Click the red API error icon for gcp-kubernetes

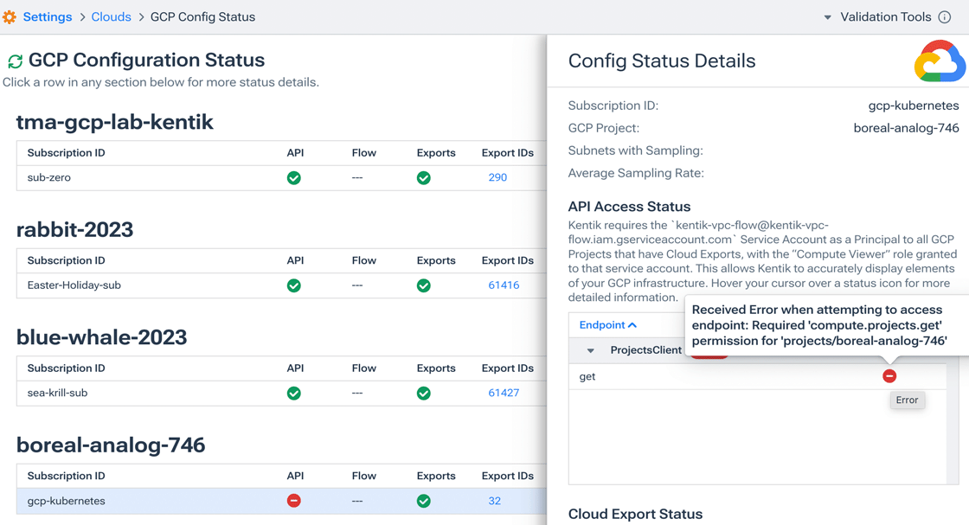(293, 501)
